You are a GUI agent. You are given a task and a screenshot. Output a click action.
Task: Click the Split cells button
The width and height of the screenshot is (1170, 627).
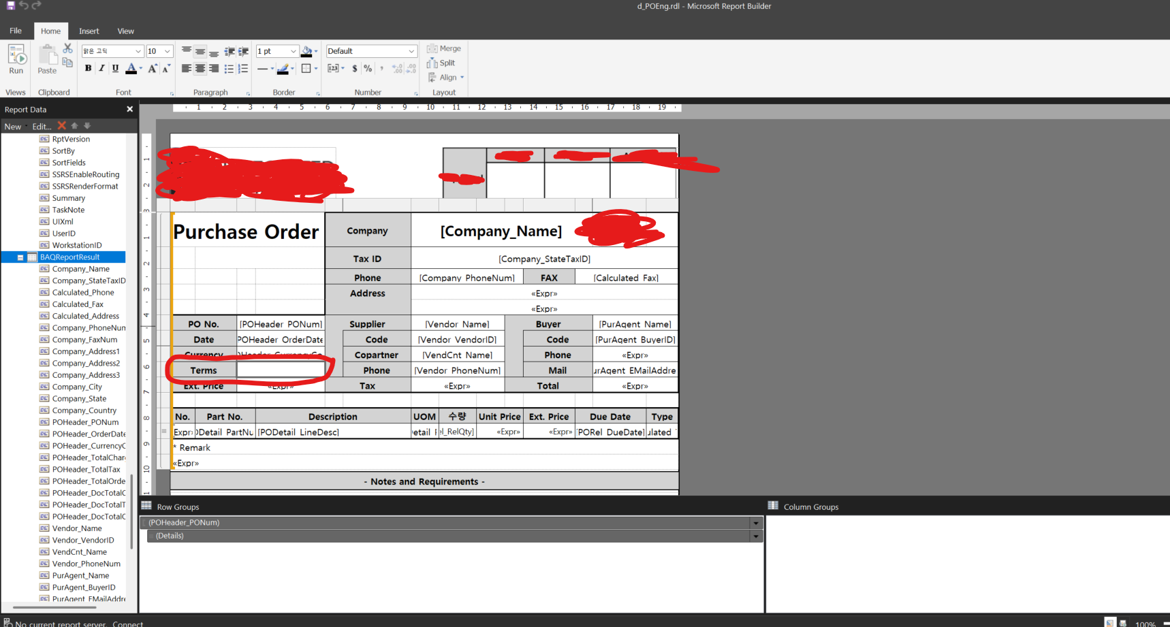441,63
